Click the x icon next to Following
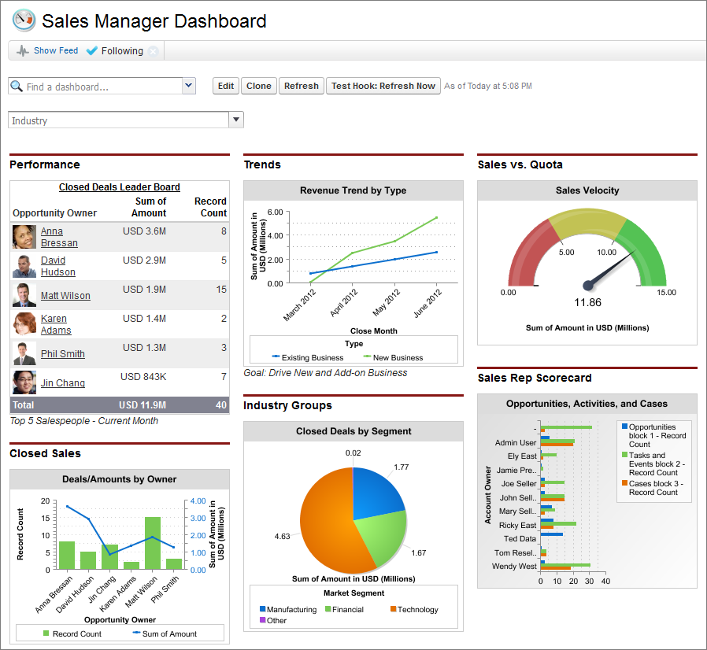Viewport: 707px width, 650px height. (x=153, y=51)
